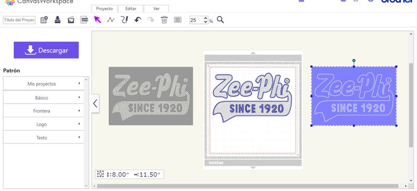Click the top-right corner selection handle
Viewport: 417px width, 191px height.
397,66
